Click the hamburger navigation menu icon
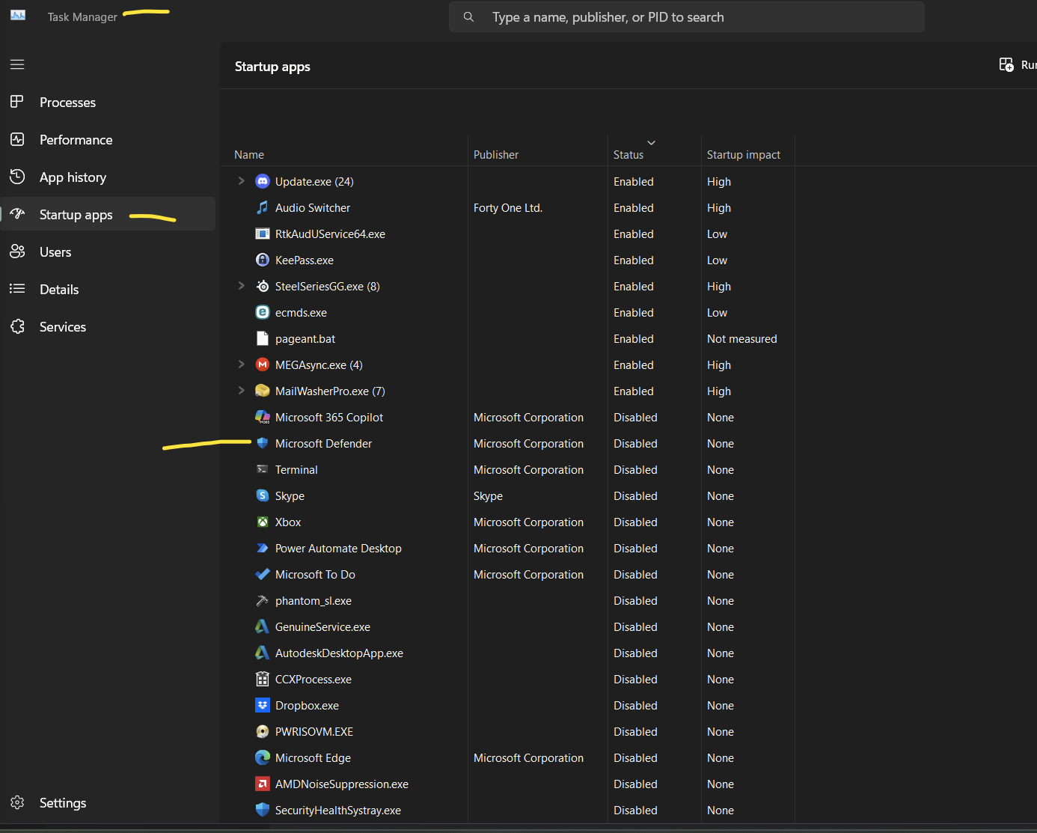The width and height of the screenshot is (1037, 833). (x=17, y=64)
